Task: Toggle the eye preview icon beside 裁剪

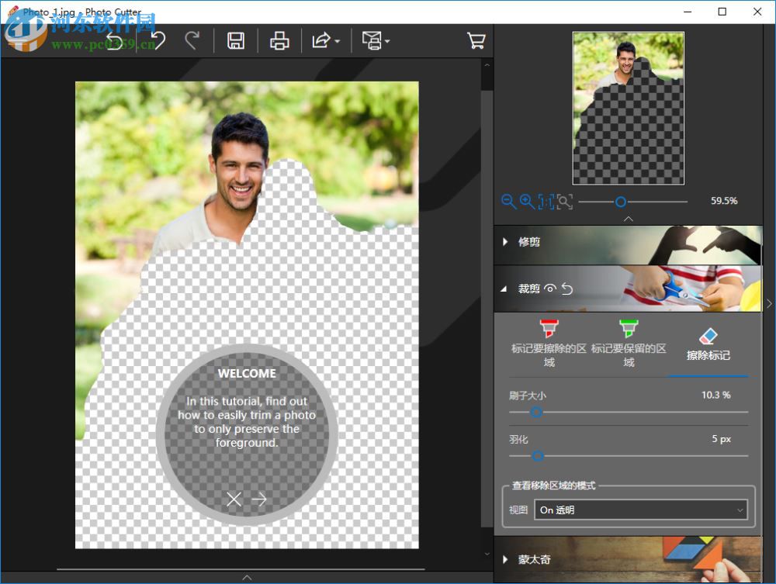Action: click(552, 288)
